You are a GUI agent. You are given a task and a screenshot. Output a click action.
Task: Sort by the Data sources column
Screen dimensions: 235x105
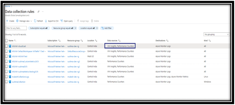point(114,41)
